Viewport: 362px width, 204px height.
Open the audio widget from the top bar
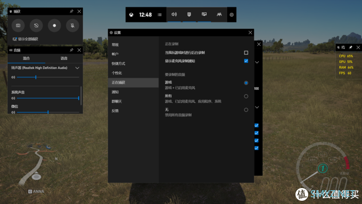coord(174,14)
